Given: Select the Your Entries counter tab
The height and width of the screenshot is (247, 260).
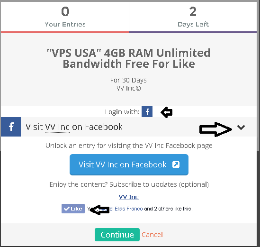Looking at the screenshot, I should [x=65, y=17].
